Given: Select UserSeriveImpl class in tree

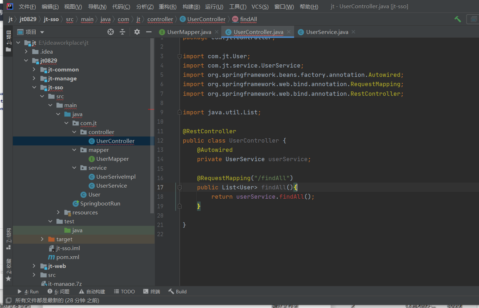Looking at the screenshot, I should [116, 177].
